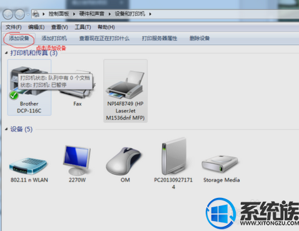Click 查看现在正在打印什么
299x231 pixels.
104,38
